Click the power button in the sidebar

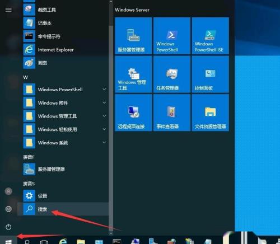[8, 227]
